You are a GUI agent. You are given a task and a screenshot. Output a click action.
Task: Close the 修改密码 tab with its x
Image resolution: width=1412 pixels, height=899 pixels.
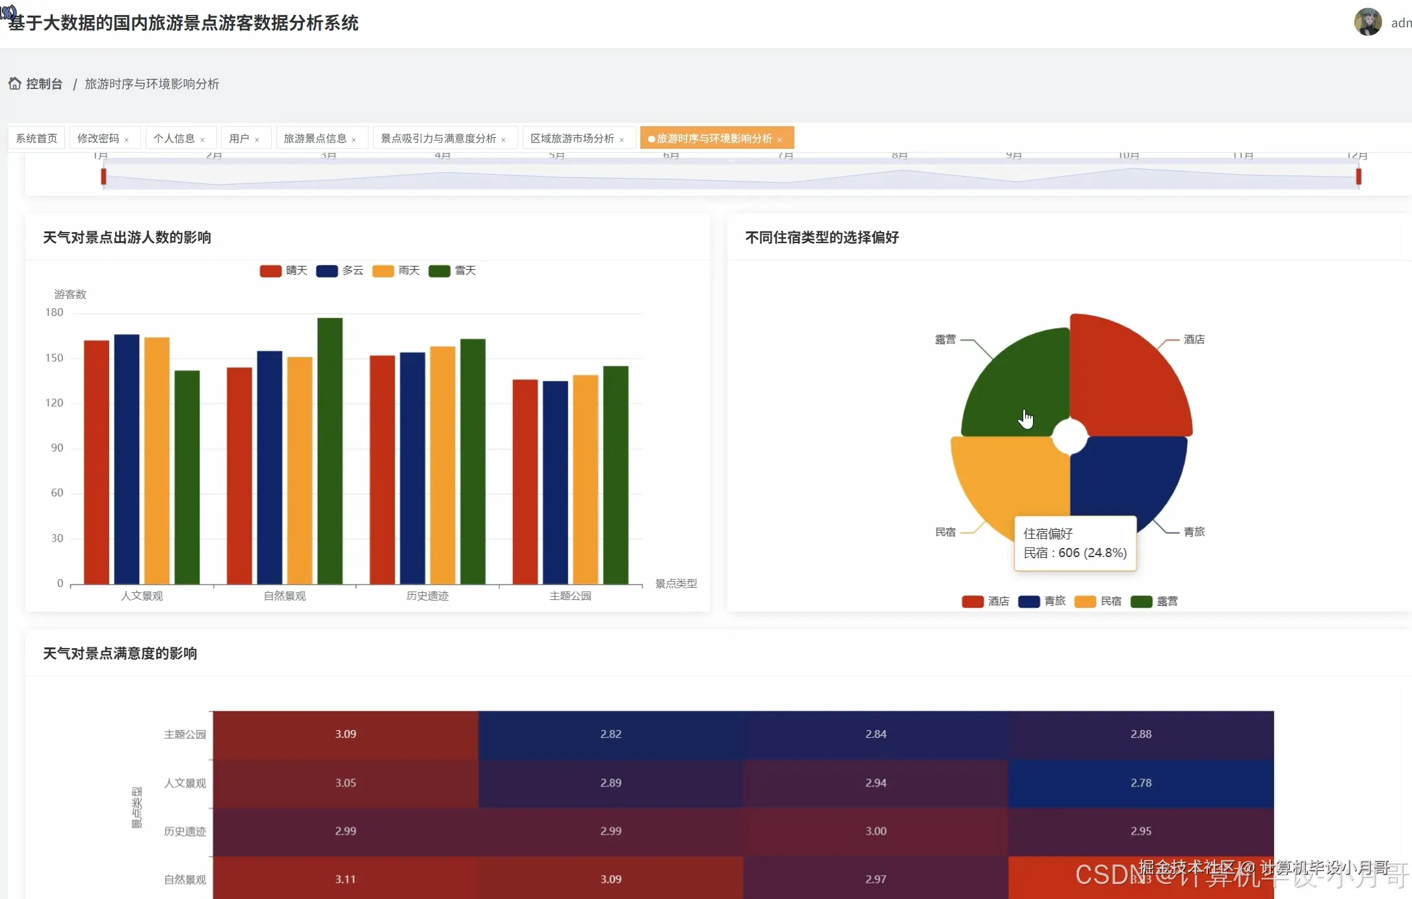pos(127,140)
